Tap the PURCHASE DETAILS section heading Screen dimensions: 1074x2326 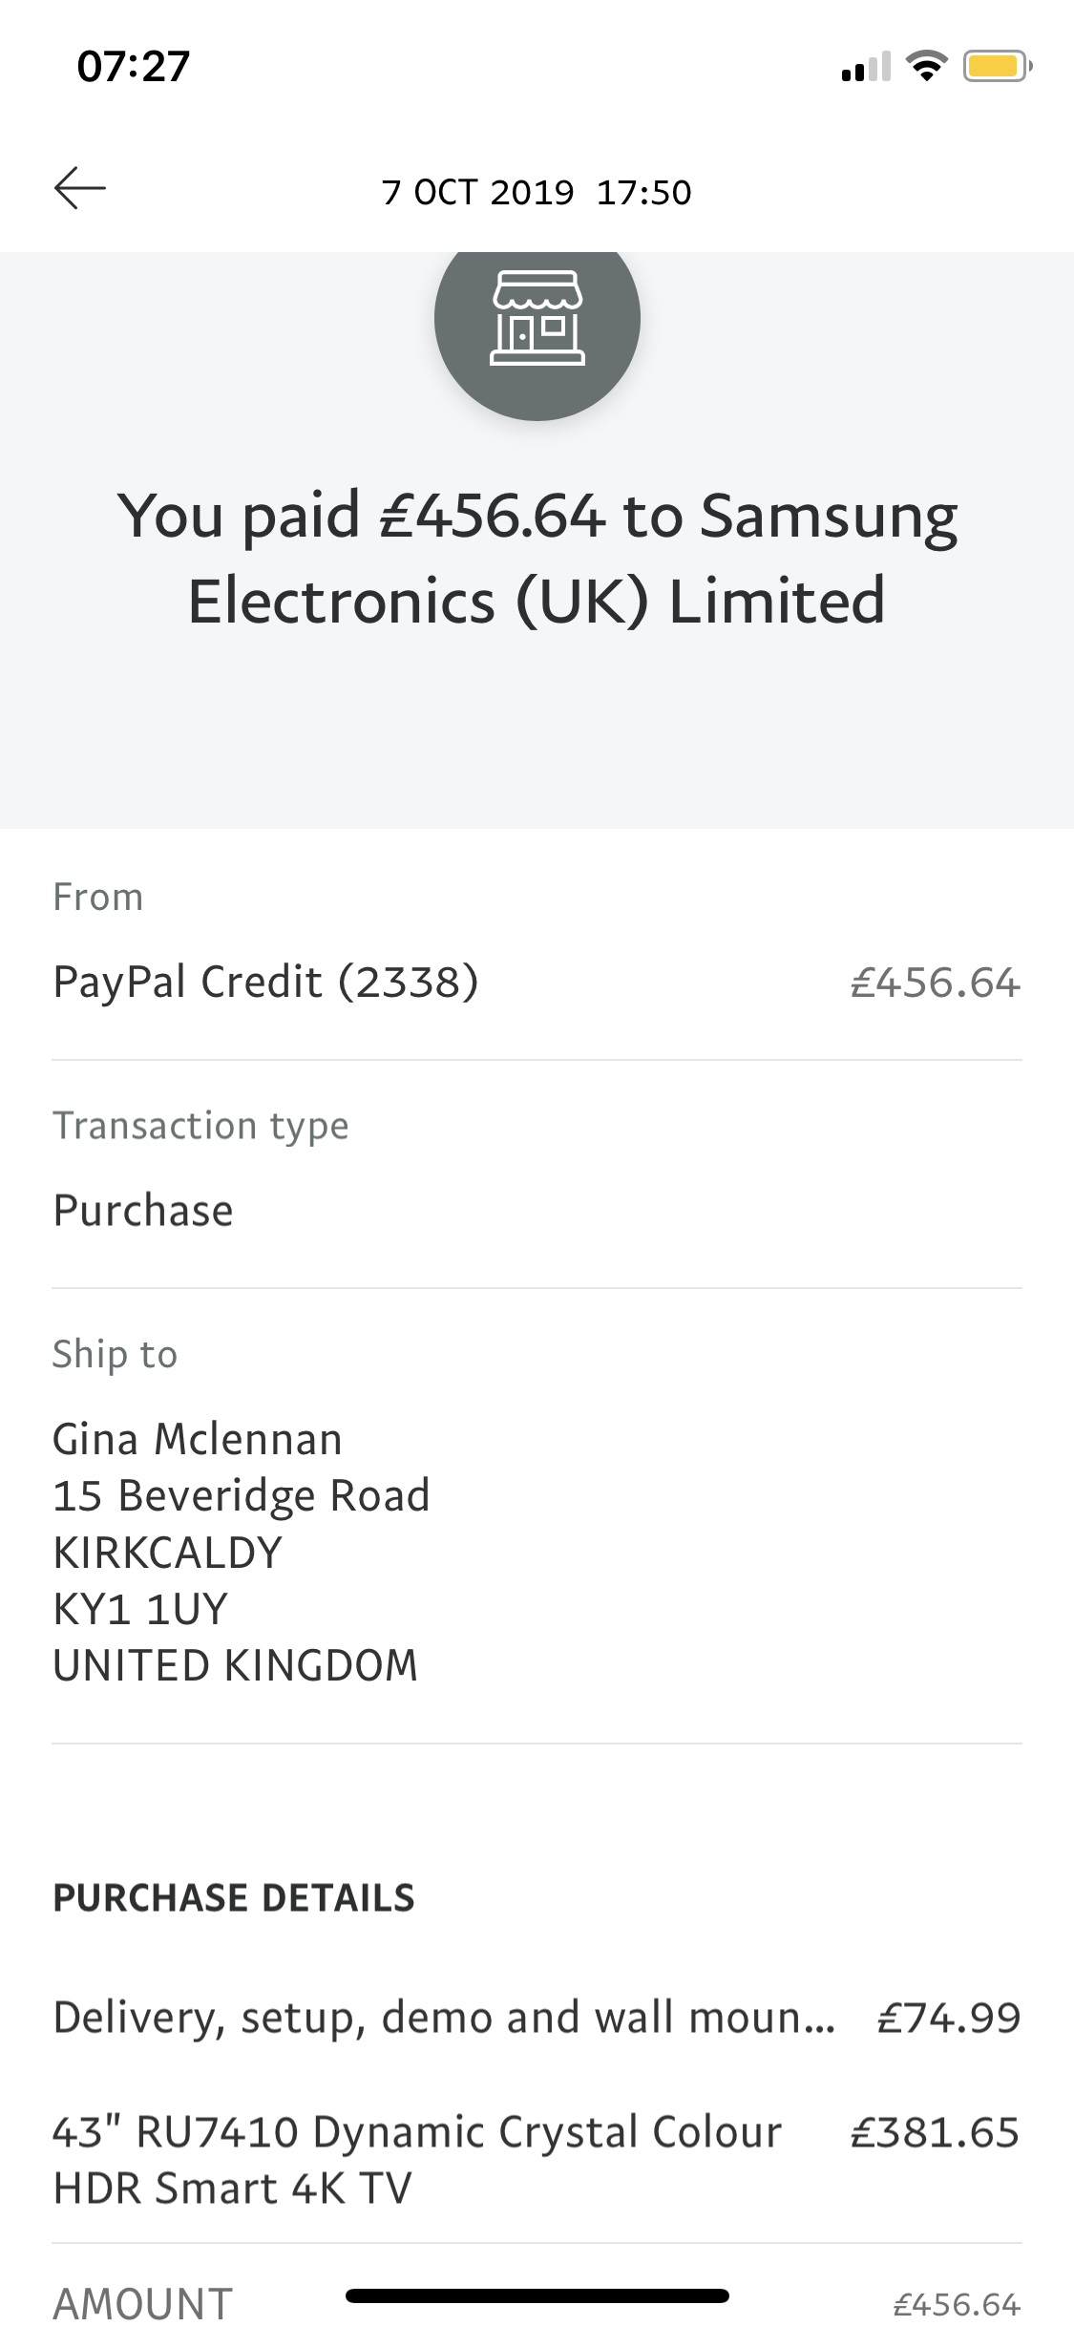(234, 1898)
